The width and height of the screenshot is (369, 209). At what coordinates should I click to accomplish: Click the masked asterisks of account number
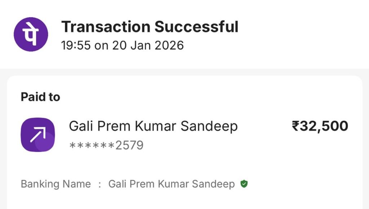click(x=92, y=145)
